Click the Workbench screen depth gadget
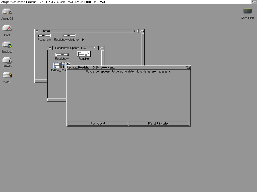 254,2
